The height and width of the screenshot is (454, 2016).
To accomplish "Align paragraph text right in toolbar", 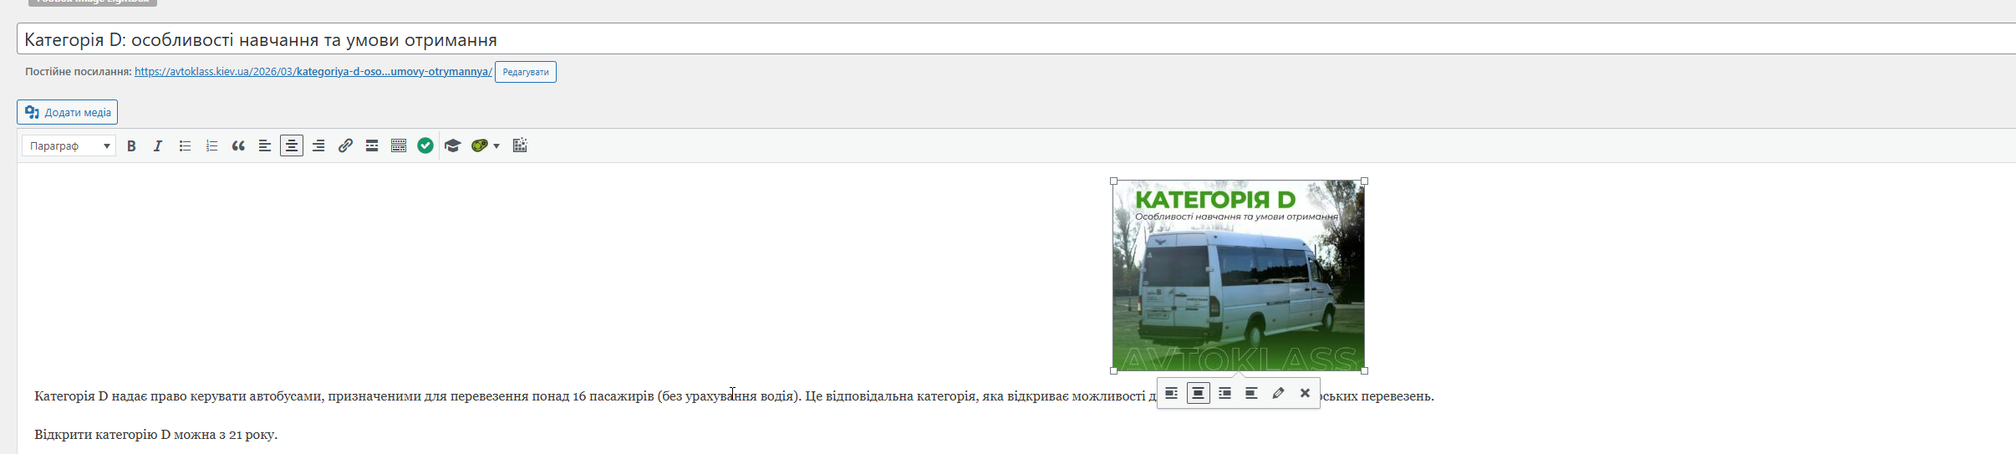I will [x=318, y=145].
